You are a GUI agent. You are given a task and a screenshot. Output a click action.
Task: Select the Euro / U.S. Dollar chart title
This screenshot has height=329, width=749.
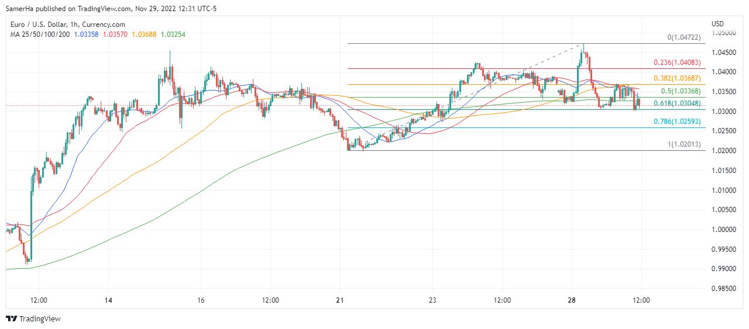(x=67, y=25)
